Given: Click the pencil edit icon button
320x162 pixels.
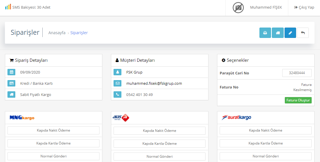Looking at the screenshot, I should coord(290,33).
